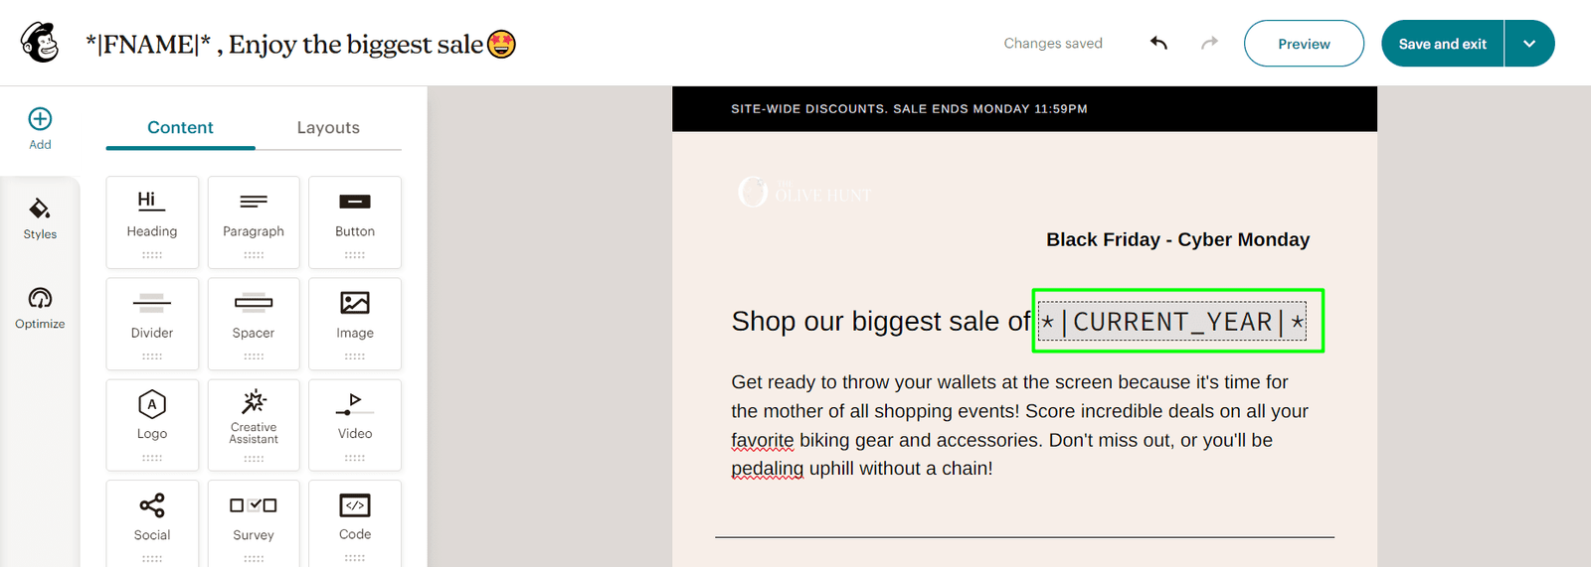This screenshot has height=567, width=1591.
Task: Select the Social content block
Action: pos(152,523)
